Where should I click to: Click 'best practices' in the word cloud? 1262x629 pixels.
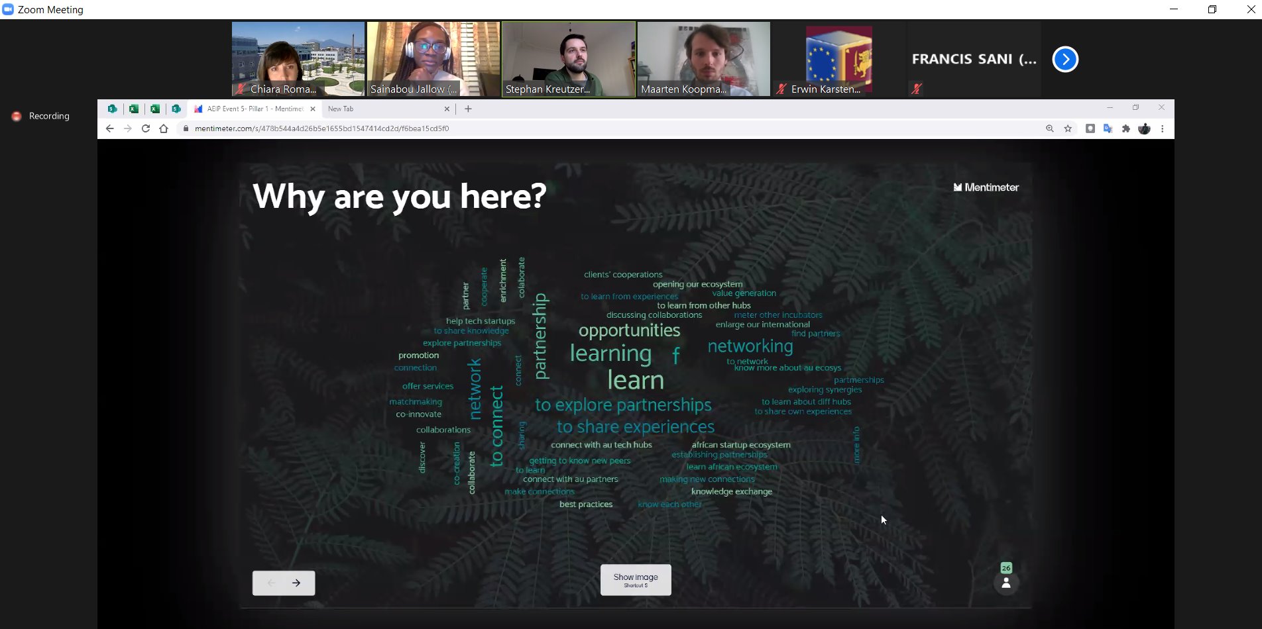click(586, 505)
